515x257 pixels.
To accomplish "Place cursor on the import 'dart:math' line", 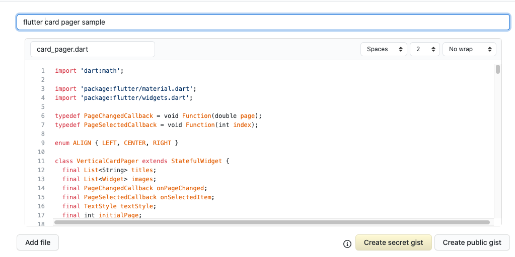I will [89, 71].
